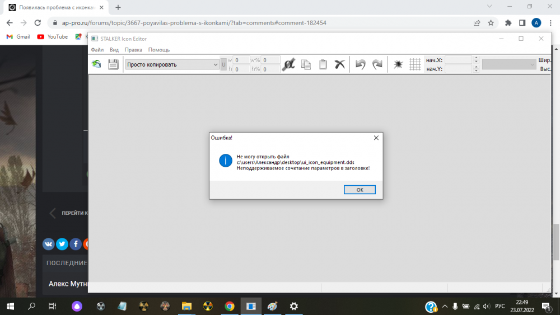Open Google Chrome from the taskbar
560x315 pixels.
click(x=229, y=306)
